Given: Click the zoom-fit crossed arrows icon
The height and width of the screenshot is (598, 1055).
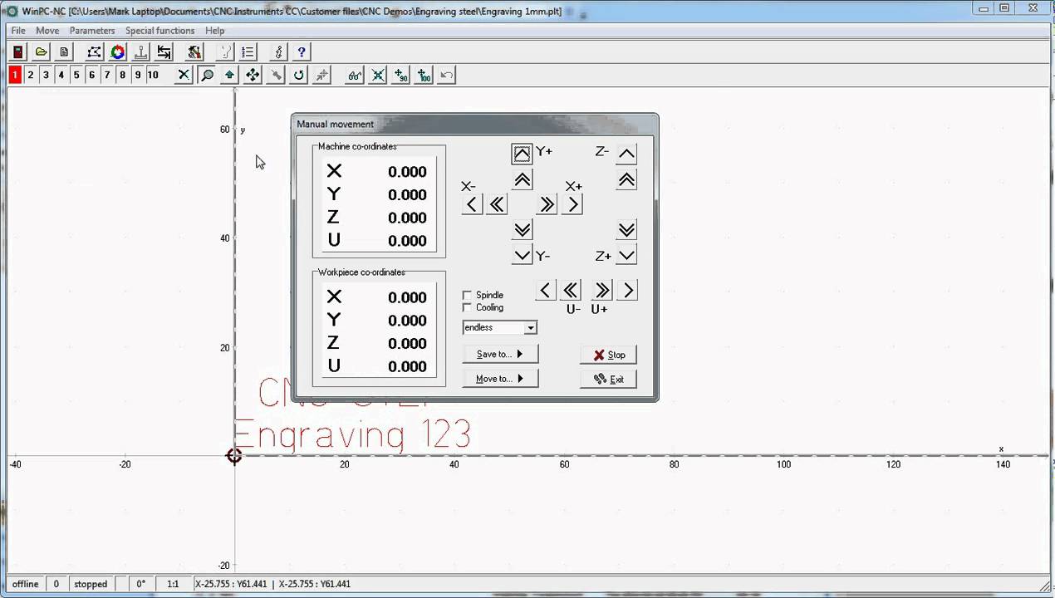Looking at the screenshot, I should tap(378, 75).
